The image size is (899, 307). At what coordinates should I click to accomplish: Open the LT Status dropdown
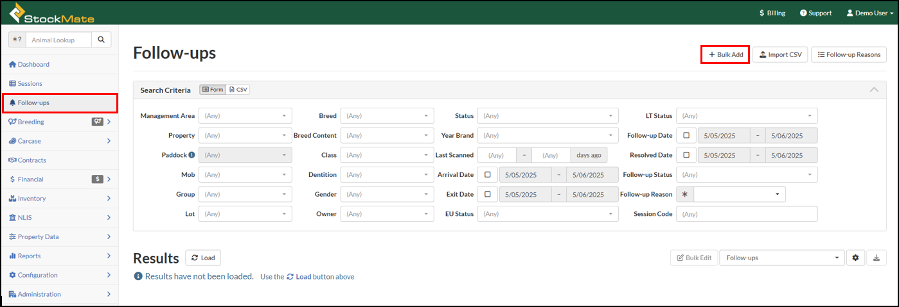(x=747, y=116)
